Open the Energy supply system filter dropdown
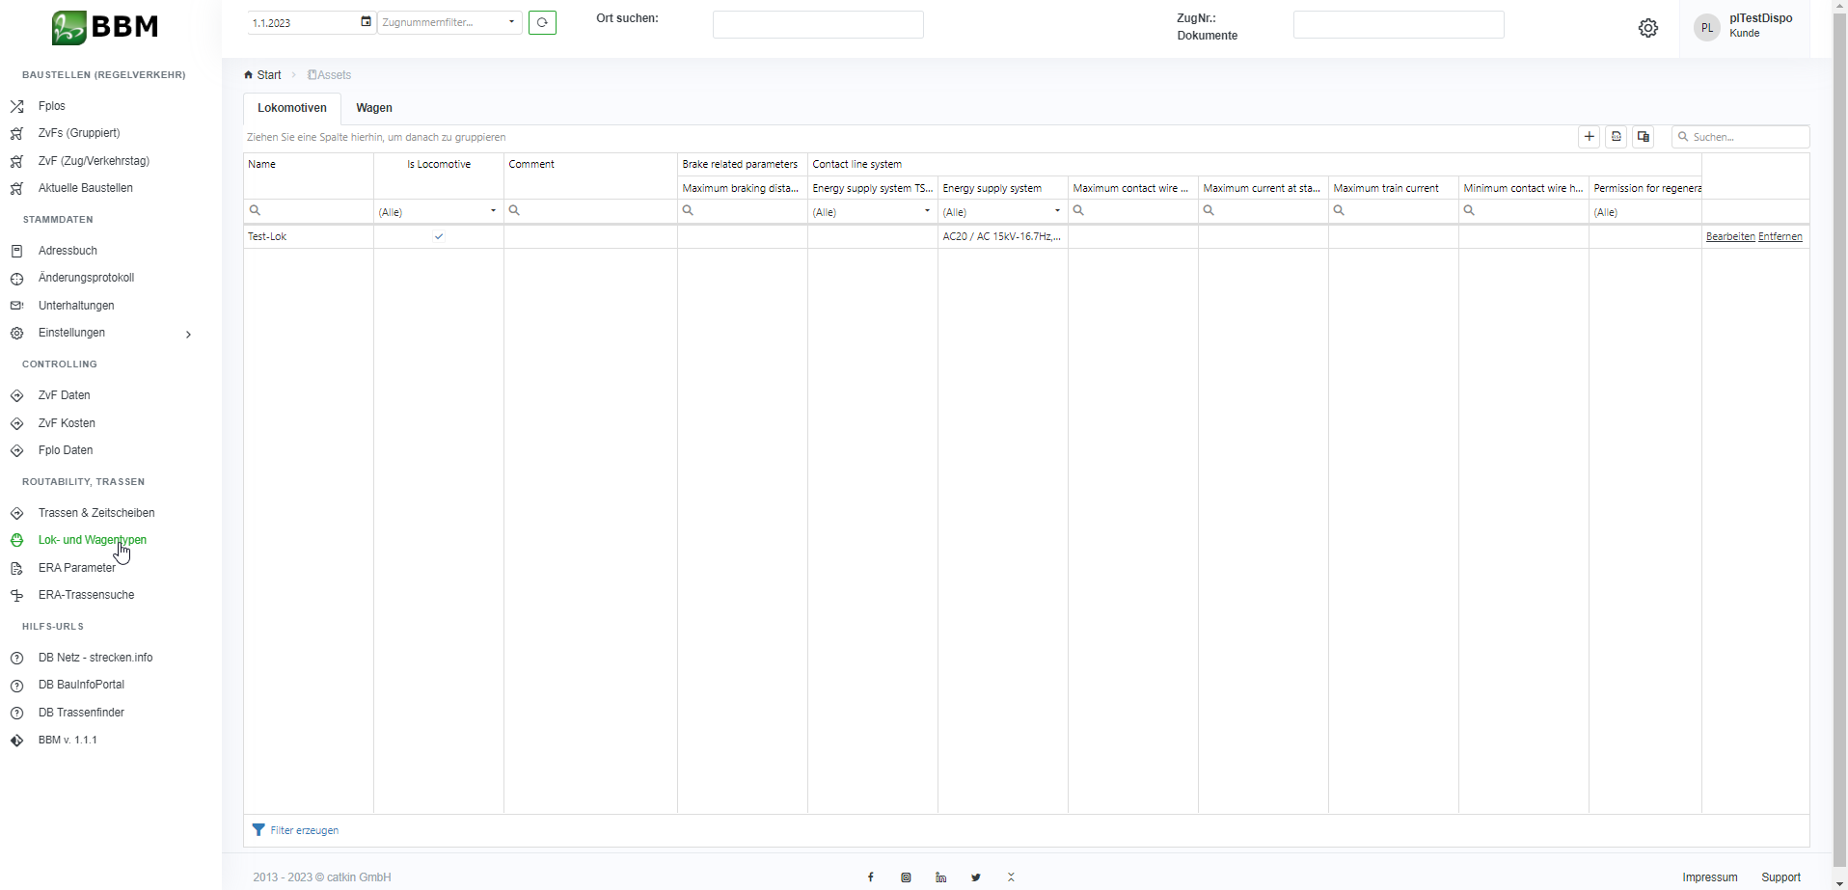 pyautogui.click(x=1057, y=211)
